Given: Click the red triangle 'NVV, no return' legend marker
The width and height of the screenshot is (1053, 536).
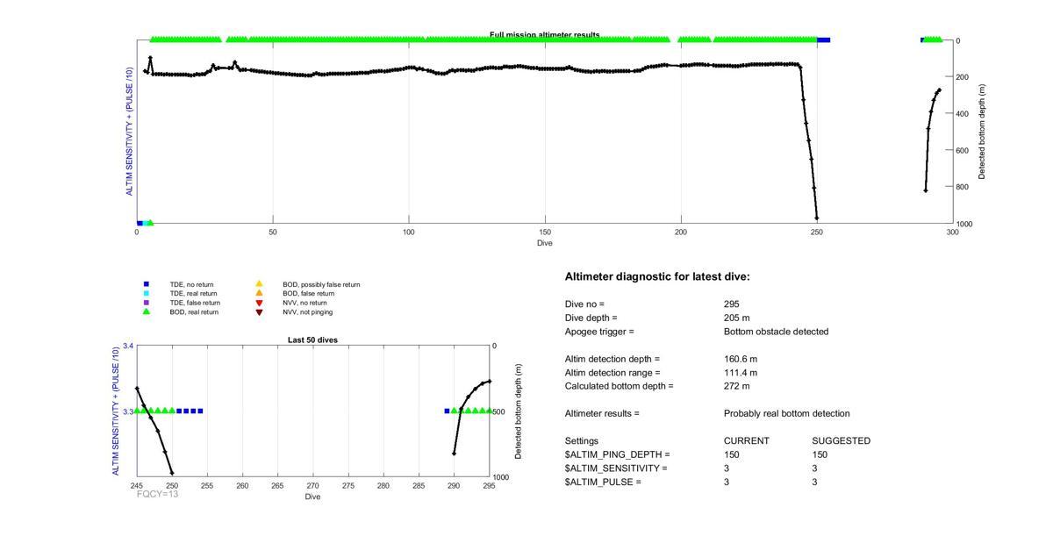Looking at the screenshot, I should [x=259, y=303].
